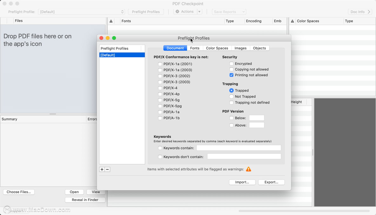Switch to the Objects tab
The width and height of the screenshot is (376, 215).
(259, 48)
